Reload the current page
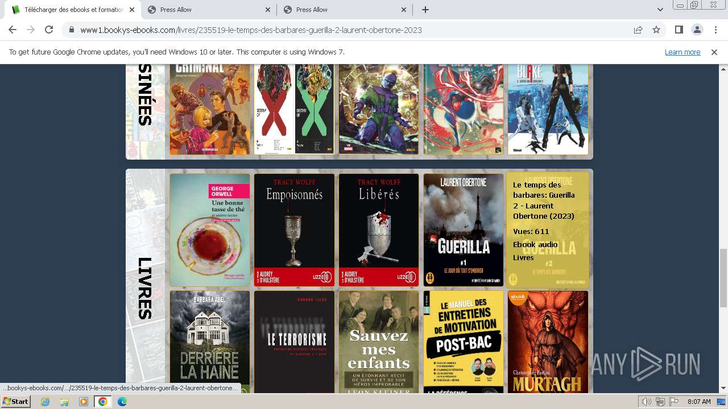Viewport: 728px width, 409px height. point(49,30)
